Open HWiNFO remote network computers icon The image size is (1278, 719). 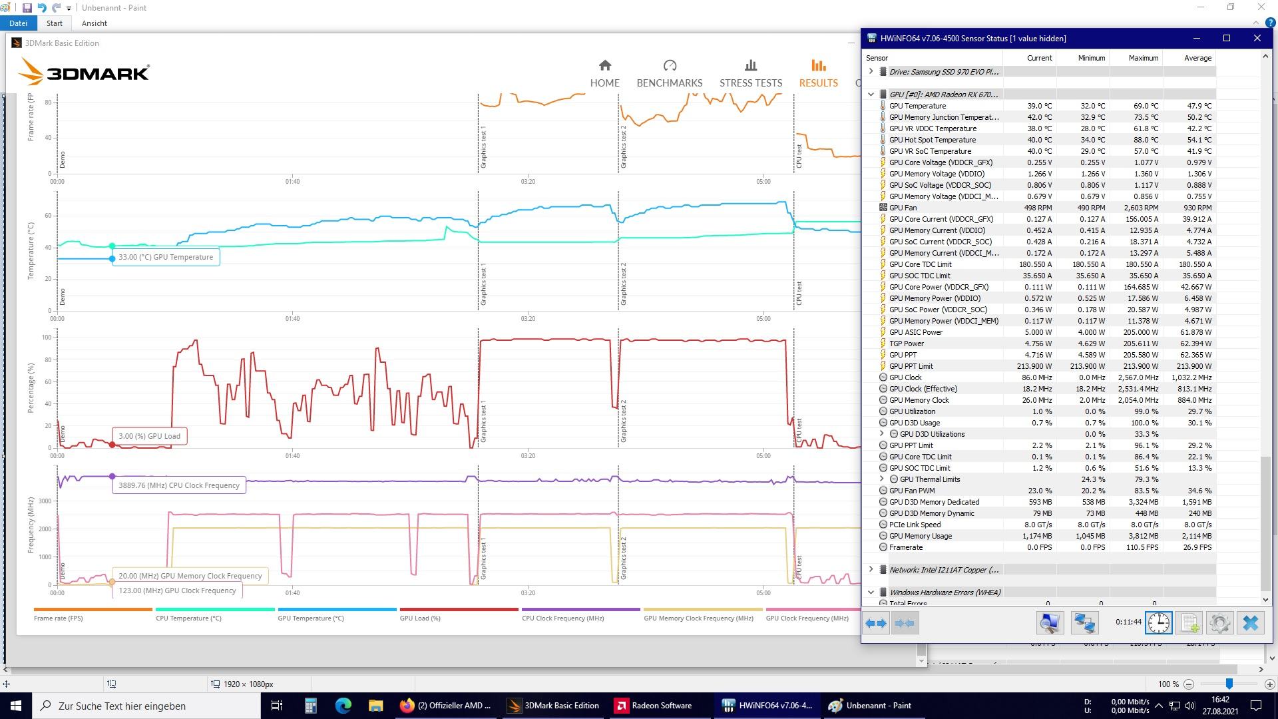click(x=1084, y=623)
